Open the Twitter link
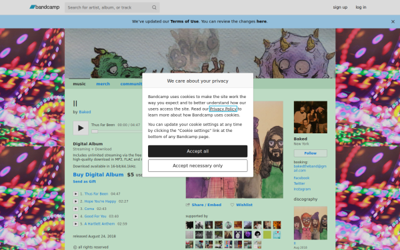Image resolution: width=400 pixels, height=250 pixels. 299,183
